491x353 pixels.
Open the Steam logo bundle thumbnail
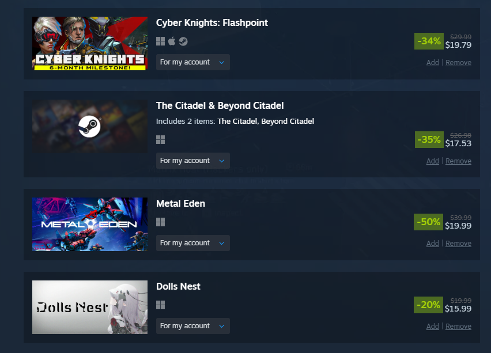tap(90, 127)
